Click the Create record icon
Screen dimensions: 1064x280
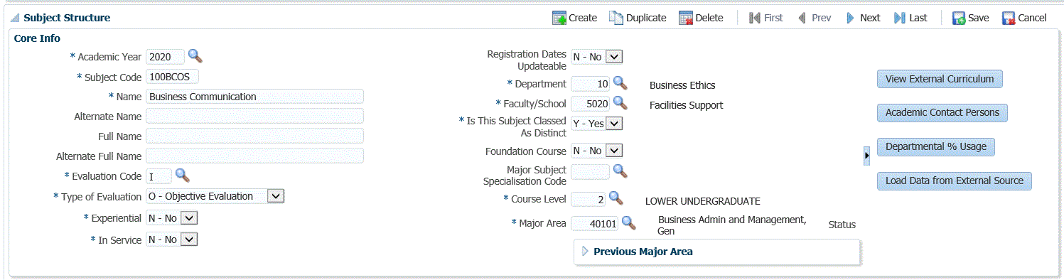[559, 18]
